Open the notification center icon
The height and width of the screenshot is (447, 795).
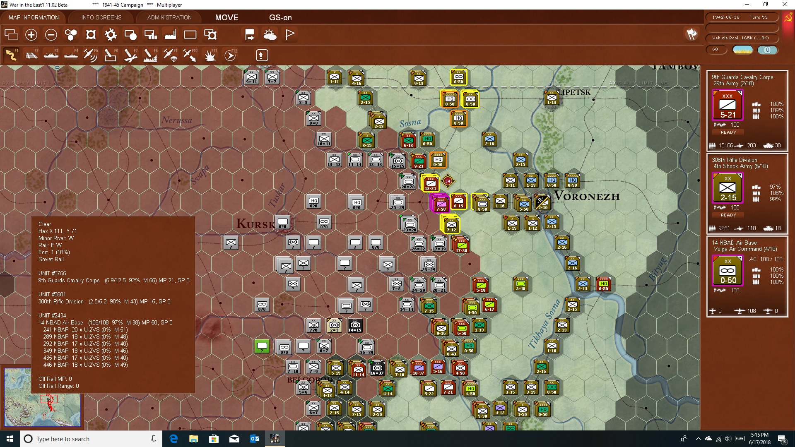pos(782,439)
